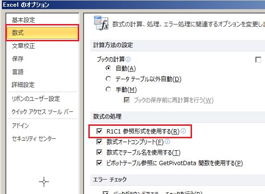Open the 言語 category
Image resolution: width=265 pixels, height=194 pixels.
point(18,72)
